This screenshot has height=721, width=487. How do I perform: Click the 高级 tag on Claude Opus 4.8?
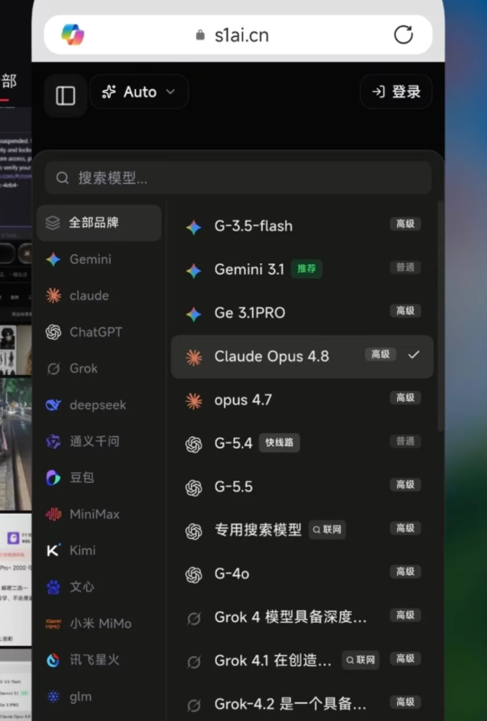pyautogui.click(x=381, y=354)
